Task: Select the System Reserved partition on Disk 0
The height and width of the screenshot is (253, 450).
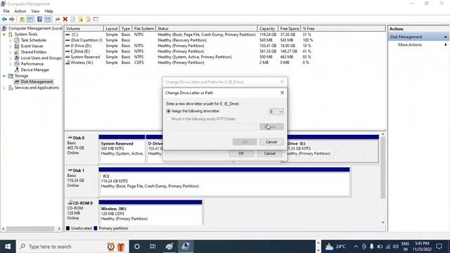Action: 122,148
